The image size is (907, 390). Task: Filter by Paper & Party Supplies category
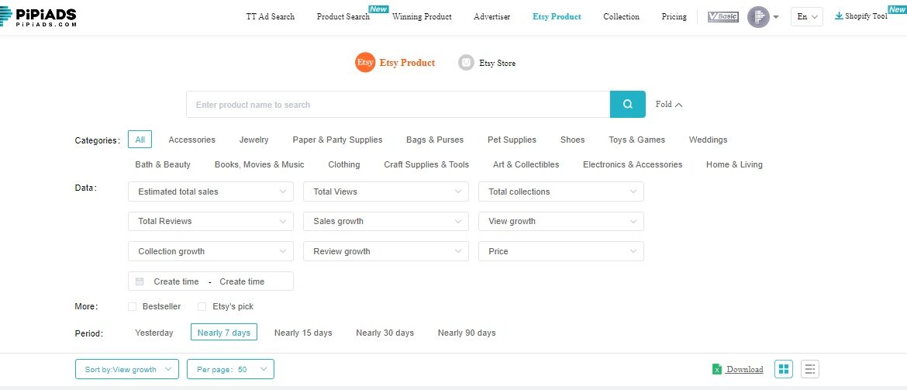(337, 140)
